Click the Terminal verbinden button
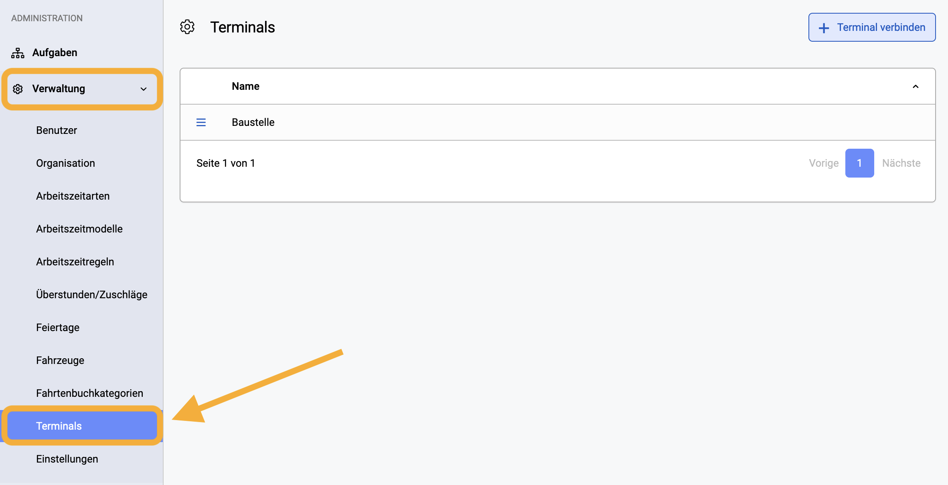The height and width of the screenshot is (485, 948). pos(872,27)
